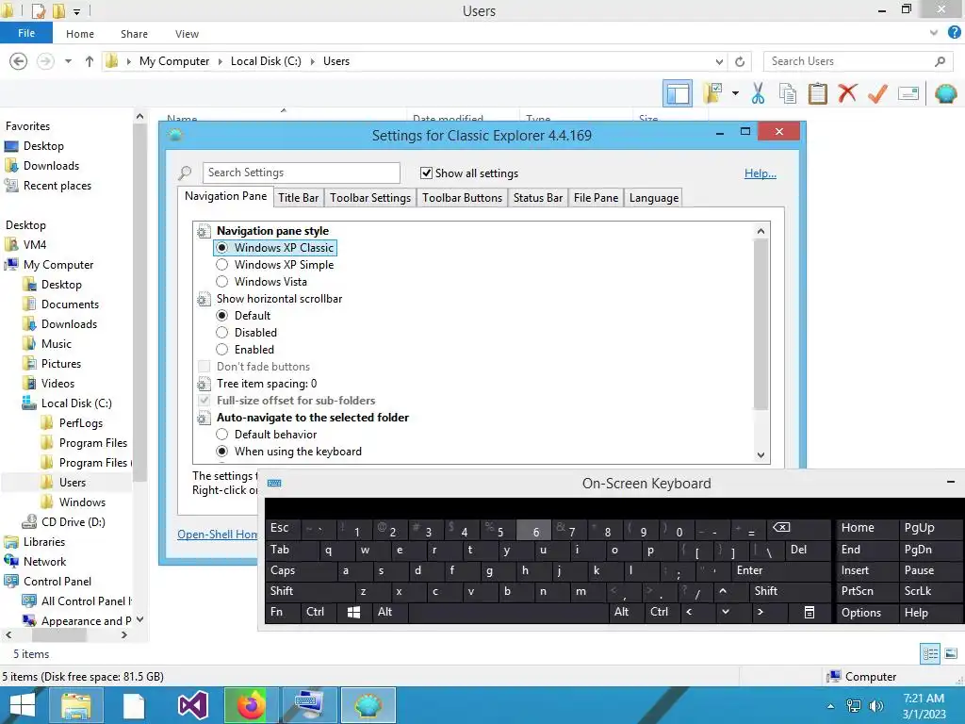Open Recent locations dropdown arrow

(x=68, y=61)
